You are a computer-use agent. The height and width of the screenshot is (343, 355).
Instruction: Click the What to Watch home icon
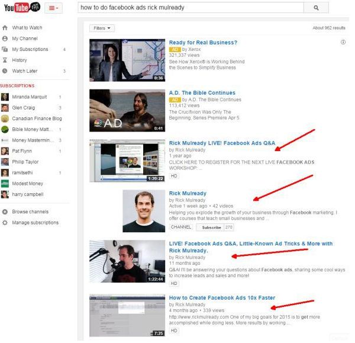(x=5, y=28)
